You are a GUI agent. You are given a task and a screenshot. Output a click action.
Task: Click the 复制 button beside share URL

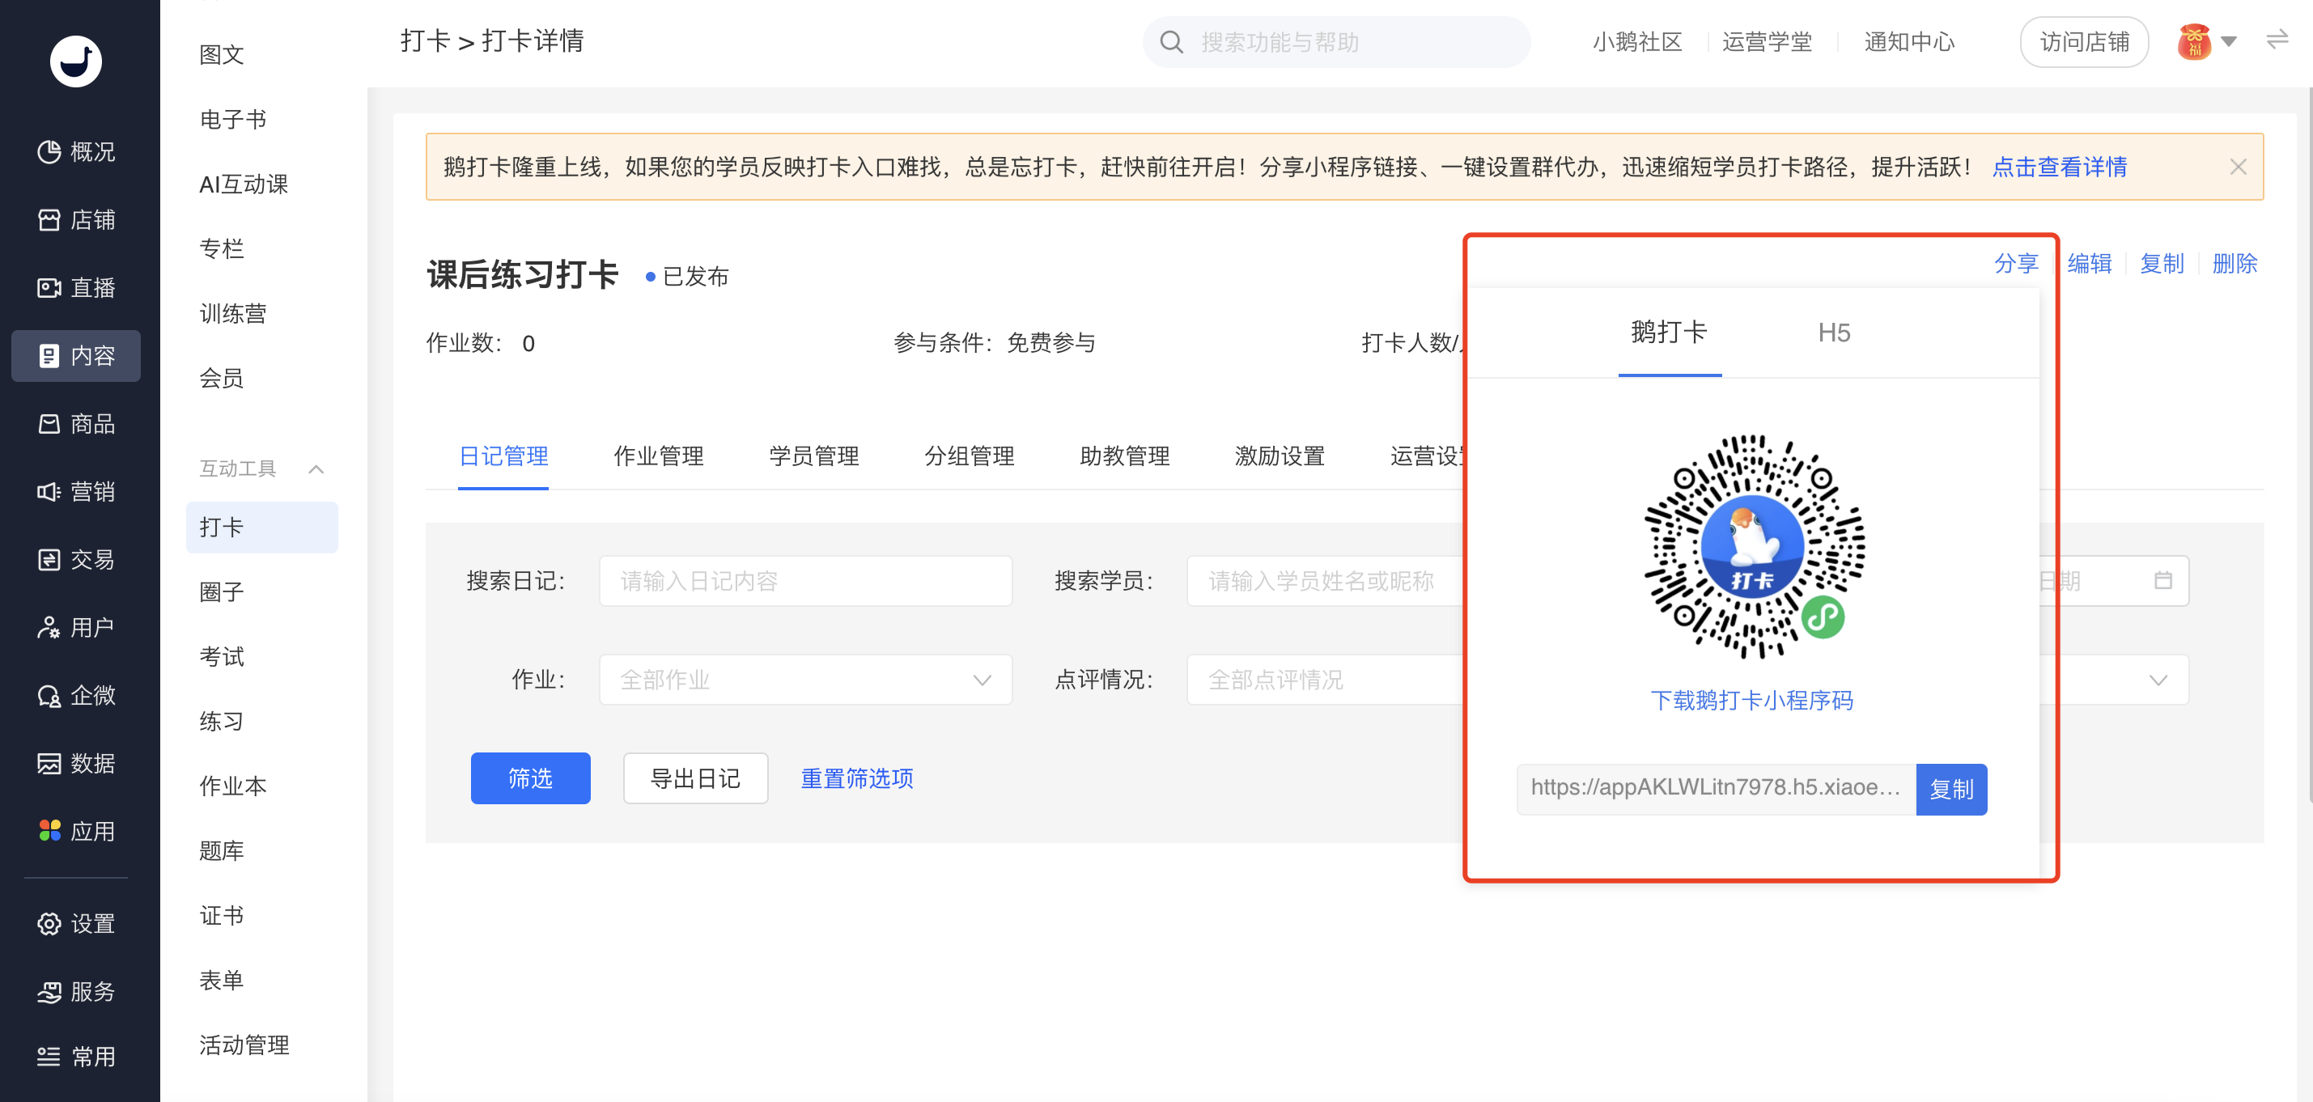coord(1950,789)
